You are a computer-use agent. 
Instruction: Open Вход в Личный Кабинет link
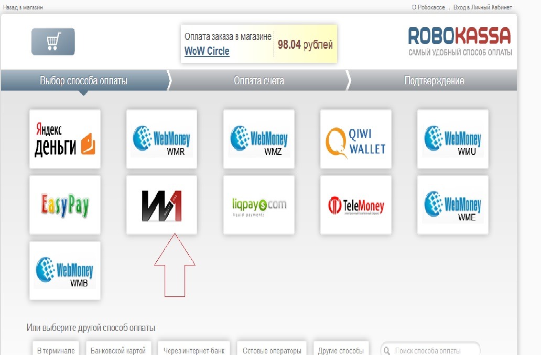pos(483,7)
